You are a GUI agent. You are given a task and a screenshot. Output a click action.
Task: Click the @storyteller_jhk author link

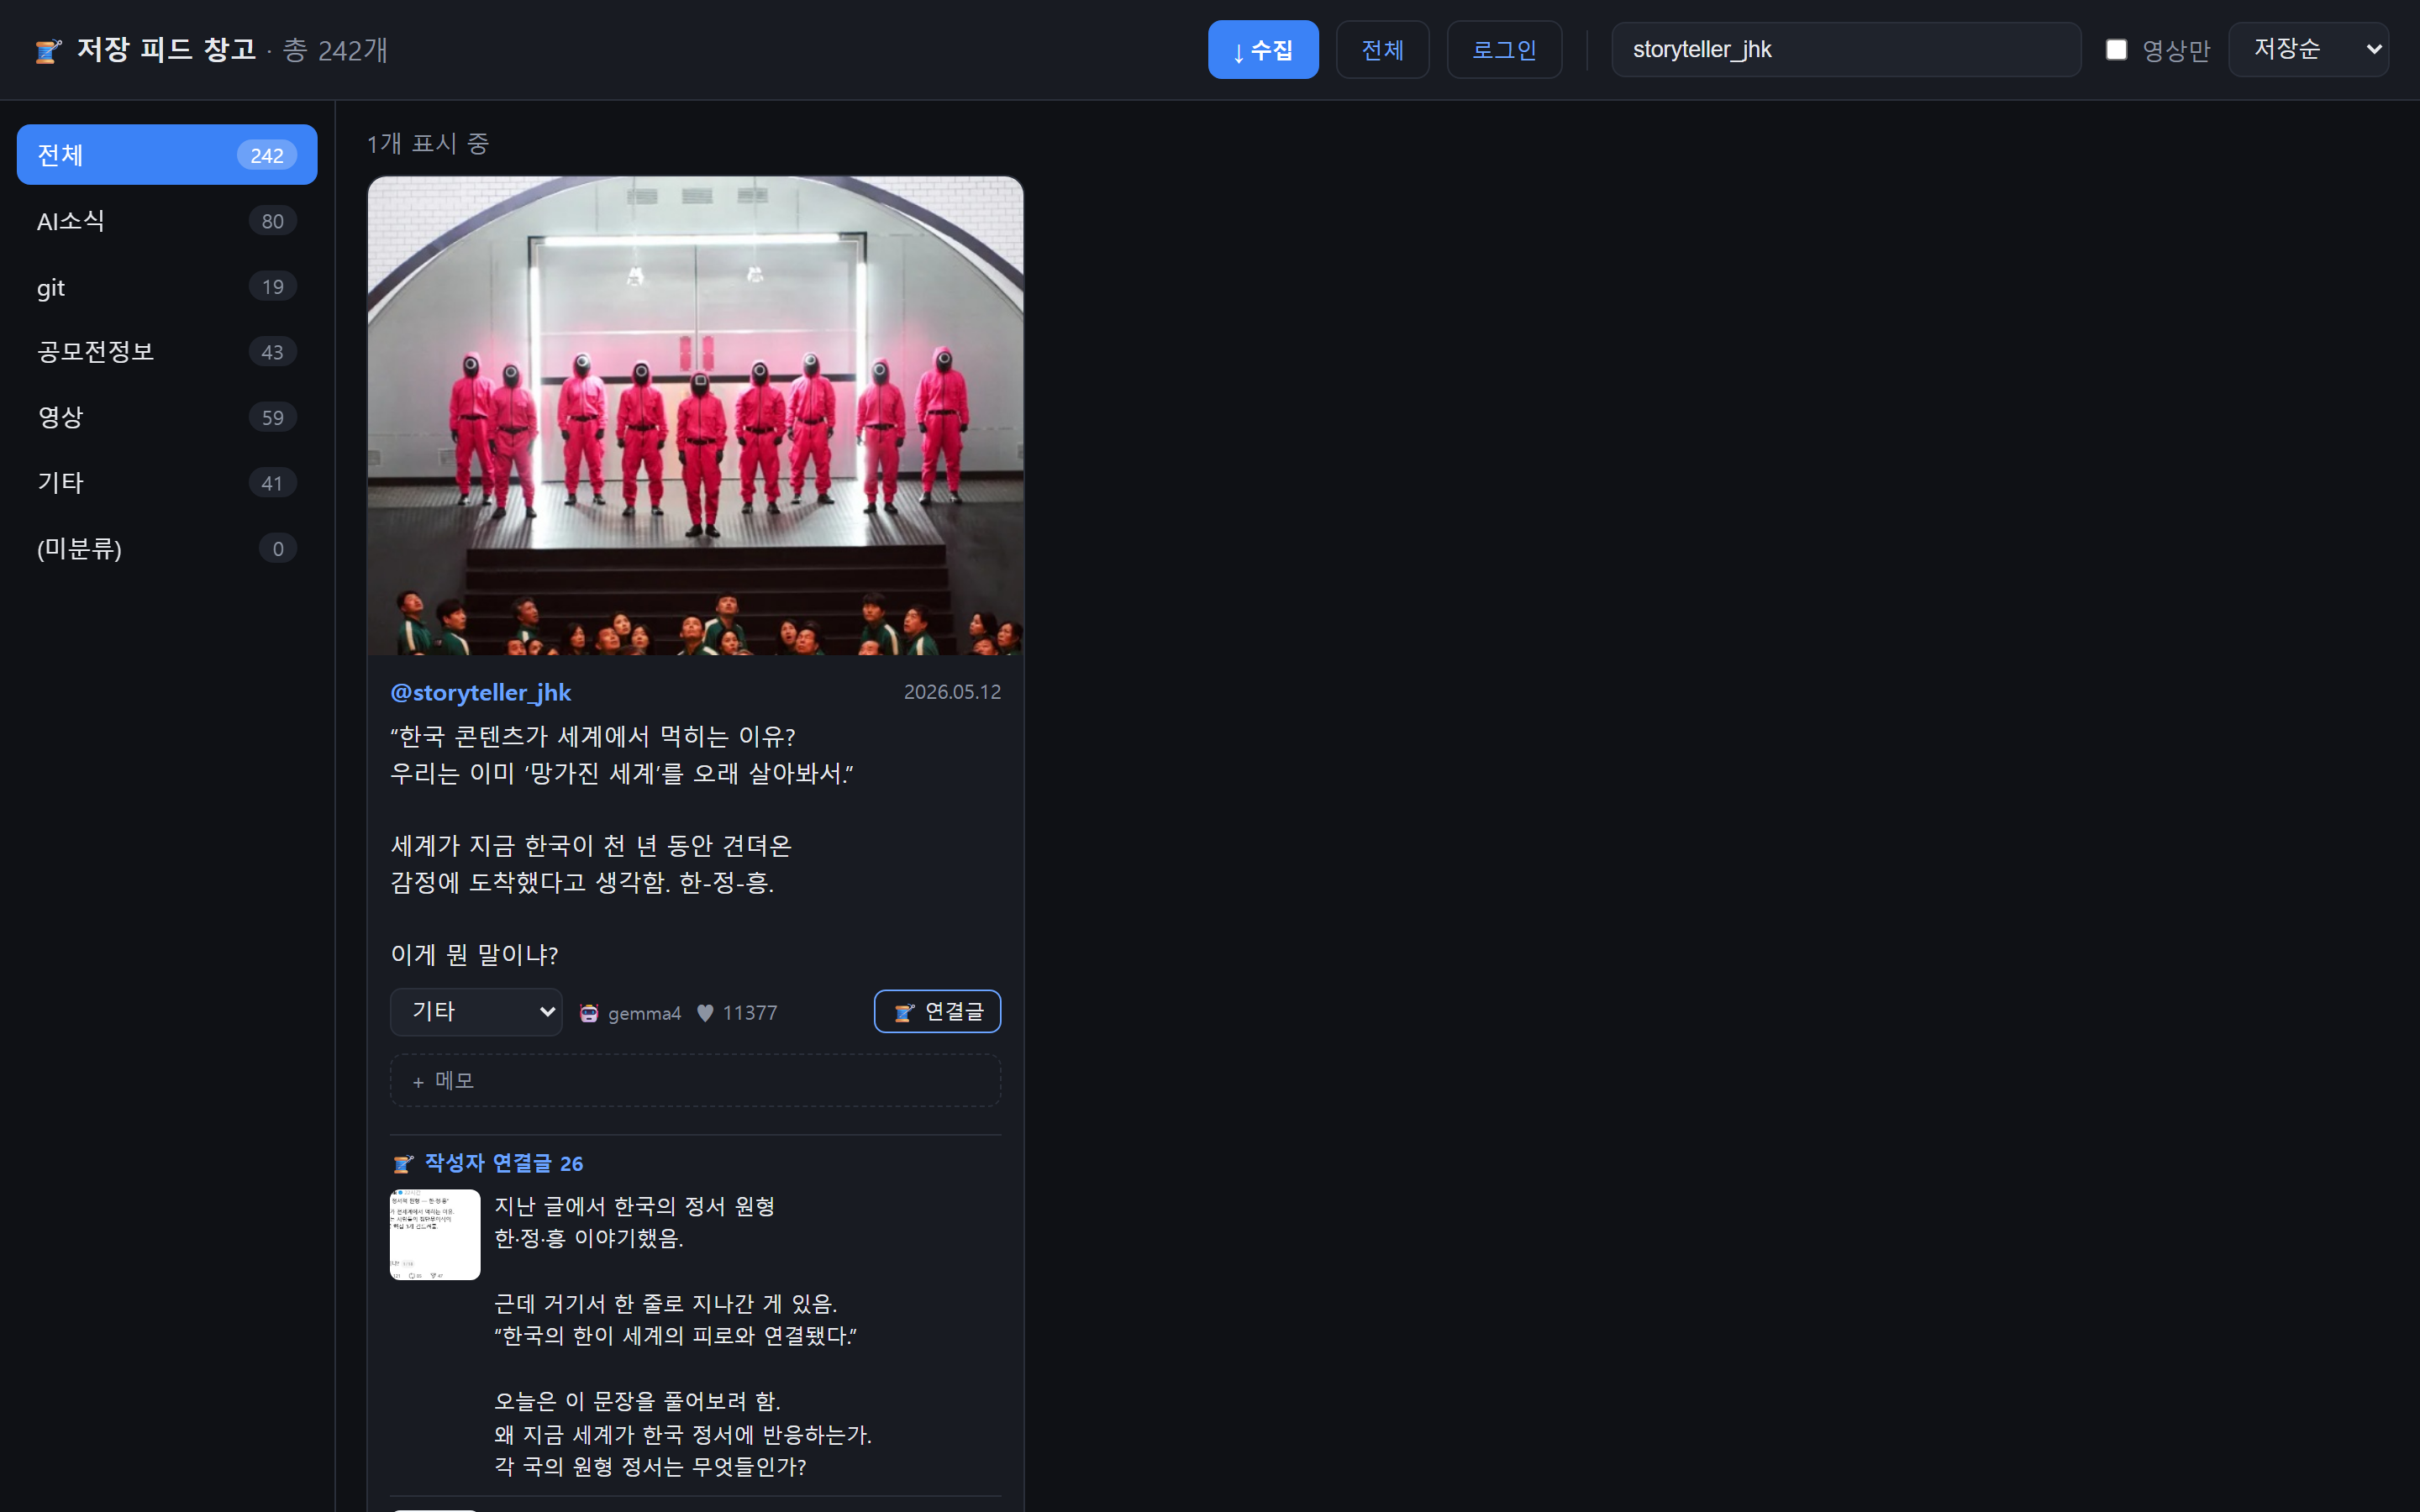pyautogui.click(x=480, y=692)
